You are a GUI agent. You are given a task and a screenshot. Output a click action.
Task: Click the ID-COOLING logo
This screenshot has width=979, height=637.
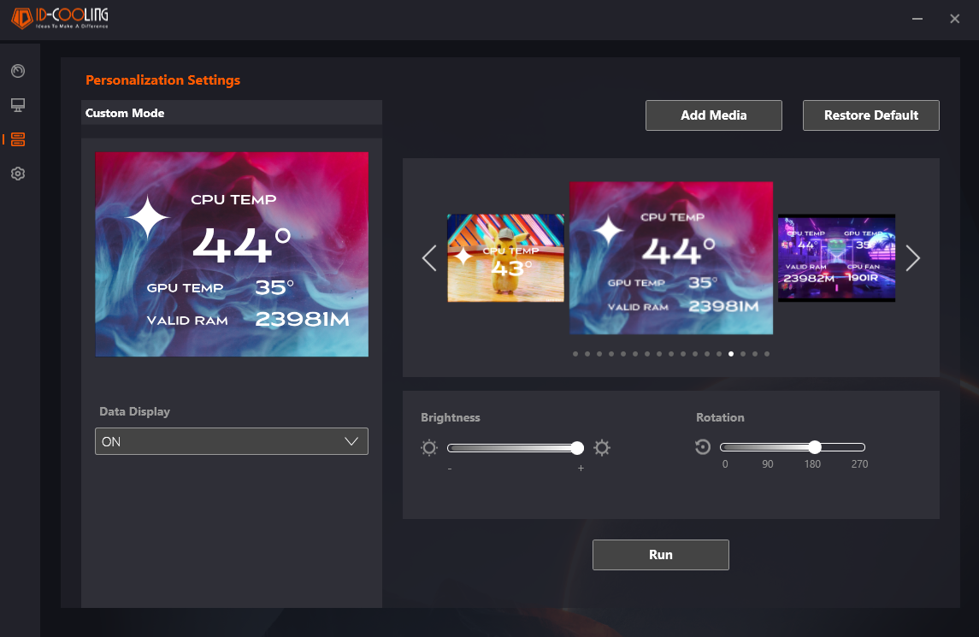[60, 19]
